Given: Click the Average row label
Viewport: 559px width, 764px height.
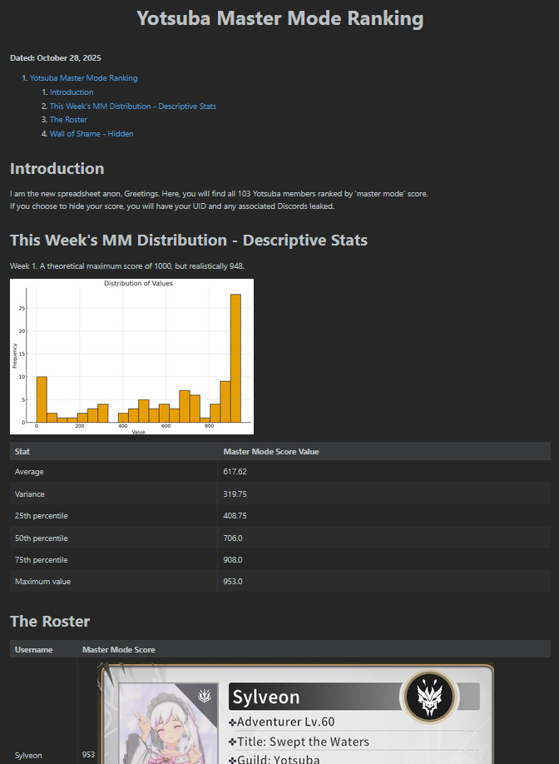Looking at the screenshot, I should [29, 472].
